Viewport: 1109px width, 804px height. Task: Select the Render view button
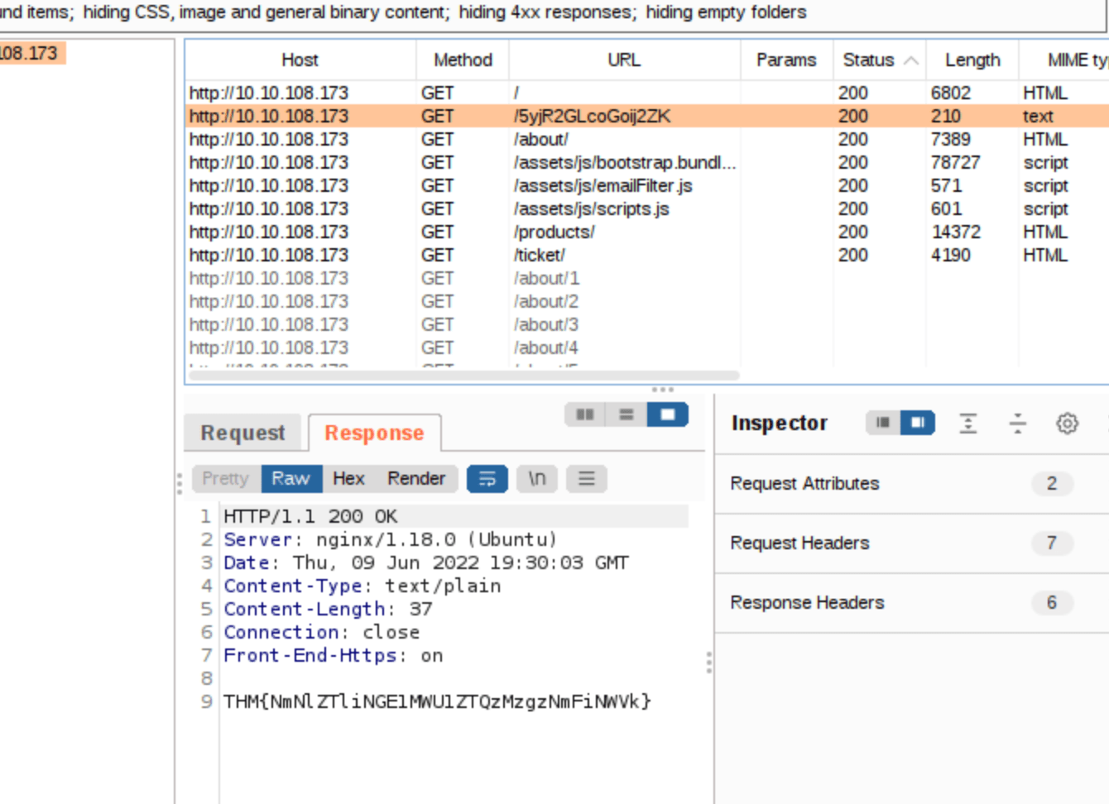coord(415,478)
